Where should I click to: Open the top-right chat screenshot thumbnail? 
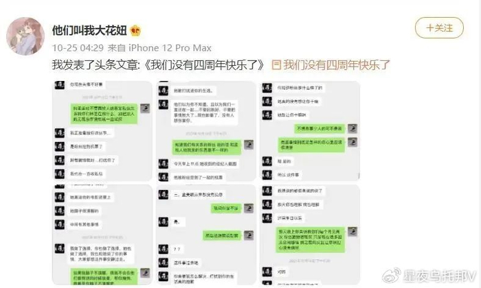pyautogui.click(x=310, y=131)
